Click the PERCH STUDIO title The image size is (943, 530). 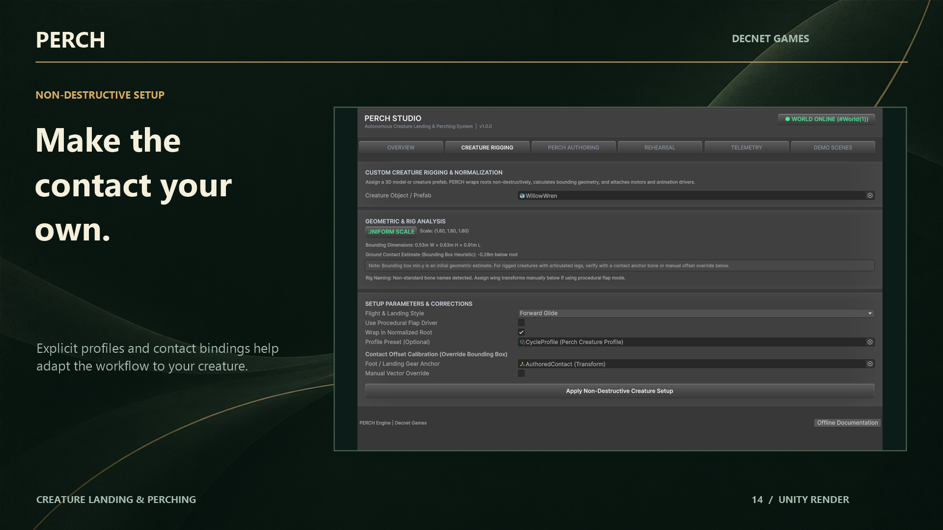(x=392, y=118)
